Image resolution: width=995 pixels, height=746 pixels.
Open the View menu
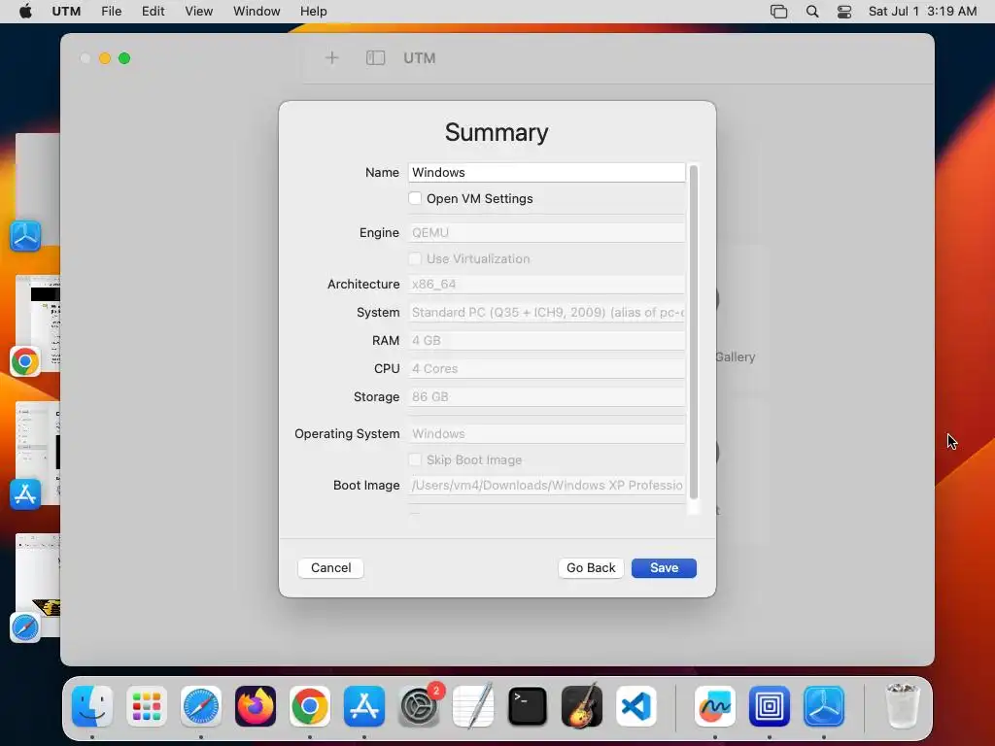click(x=198, y=12)
